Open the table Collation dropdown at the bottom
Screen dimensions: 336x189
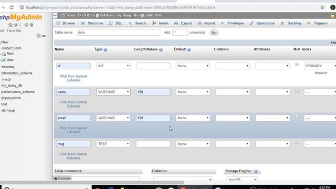(183, 179)
